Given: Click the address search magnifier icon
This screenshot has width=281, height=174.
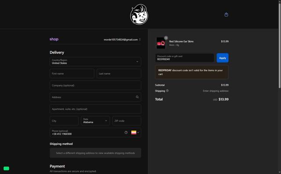Looking at the screenshot, I should (137, 97).
